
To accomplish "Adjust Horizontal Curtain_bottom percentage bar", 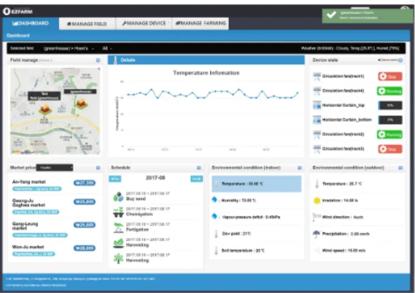I will point(390,120).
